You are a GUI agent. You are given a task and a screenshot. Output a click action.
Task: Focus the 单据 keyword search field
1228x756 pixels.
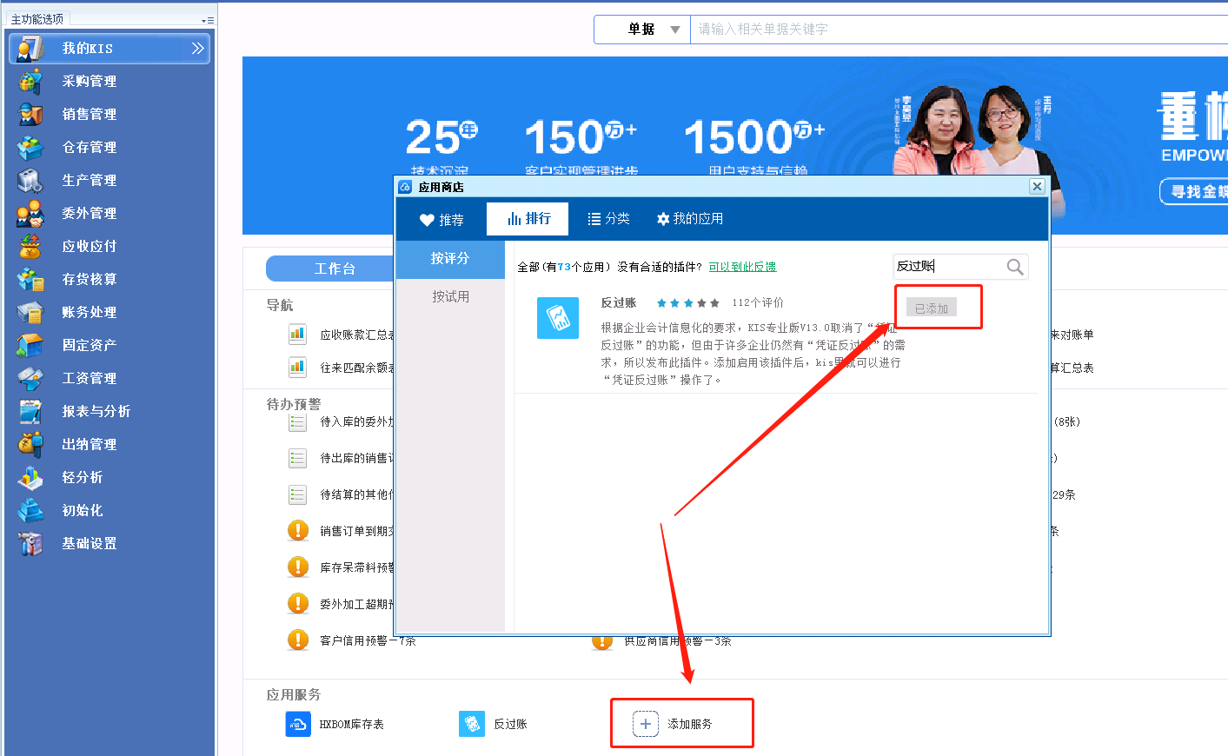point(956,30)
